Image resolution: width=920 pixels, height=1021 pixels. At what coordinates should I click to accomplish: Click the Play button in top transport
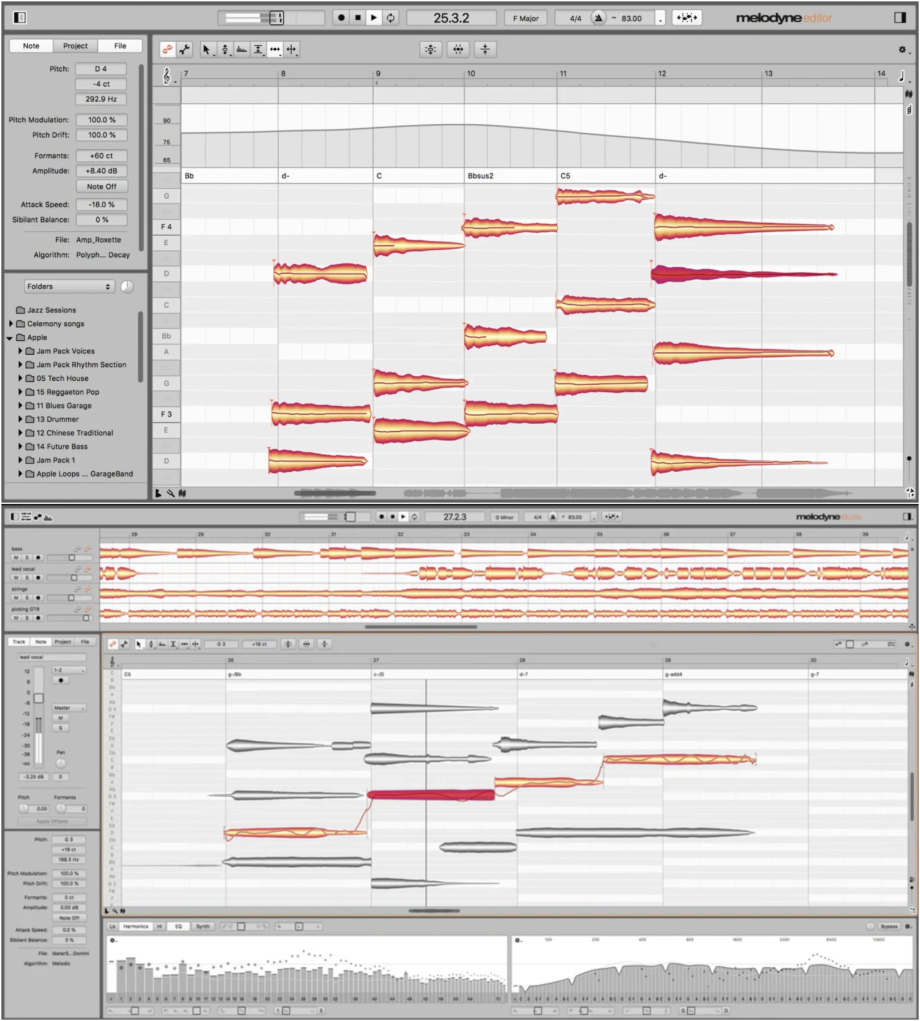[373, 17]
